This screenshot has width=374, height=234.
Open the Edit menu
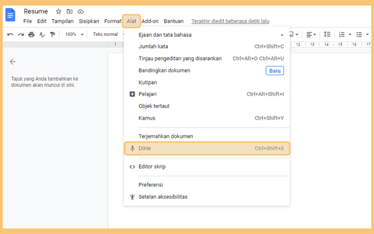pos(42,21)
